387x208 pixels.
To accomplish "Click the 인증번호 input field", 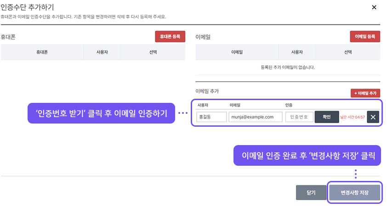I will pyautogui.click(x=299, y=117).
